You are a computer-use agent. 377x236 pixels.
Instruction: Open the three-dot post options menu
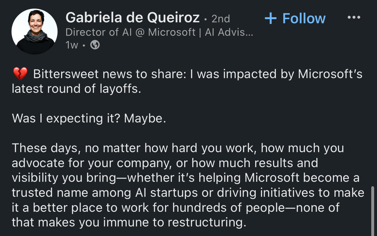(354, 18)
